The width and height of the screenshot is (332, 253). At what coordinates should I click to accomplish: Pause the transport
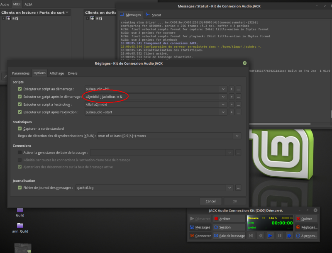[x=279, y=236]
